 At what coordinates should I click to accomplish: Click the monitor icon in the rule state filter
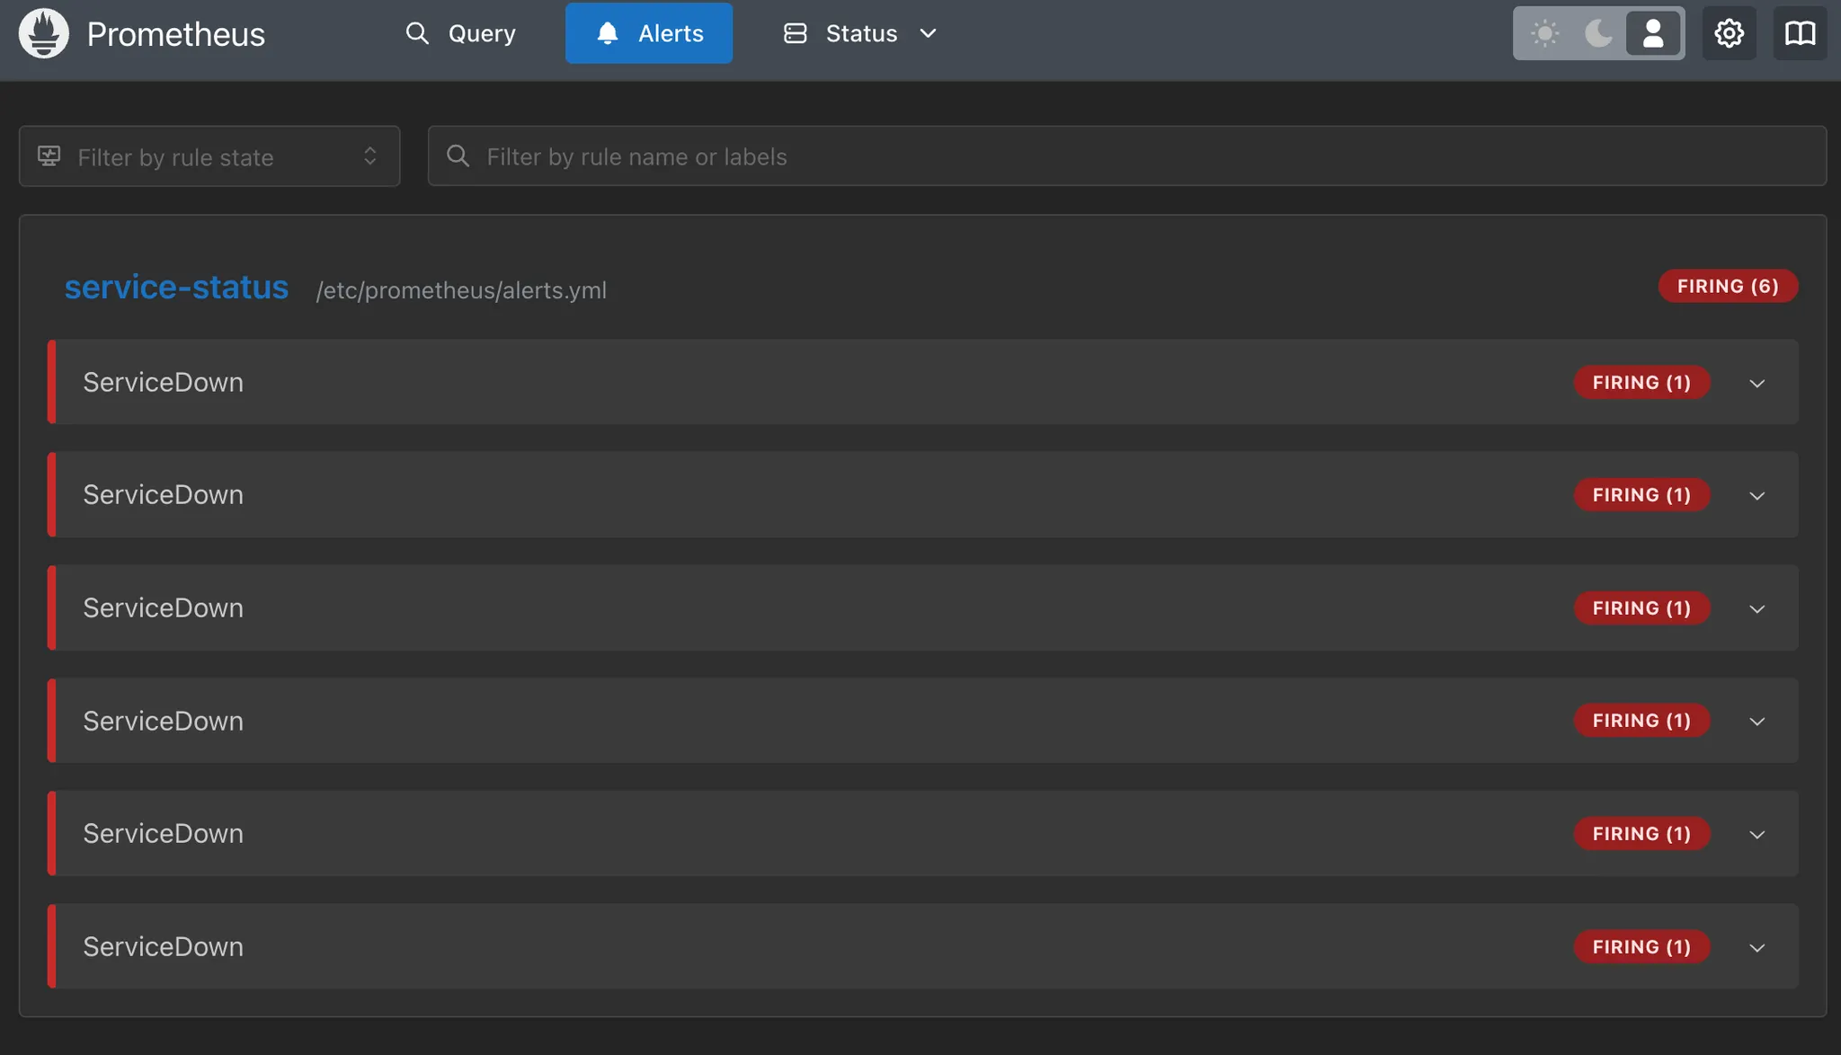click(49, 156)
